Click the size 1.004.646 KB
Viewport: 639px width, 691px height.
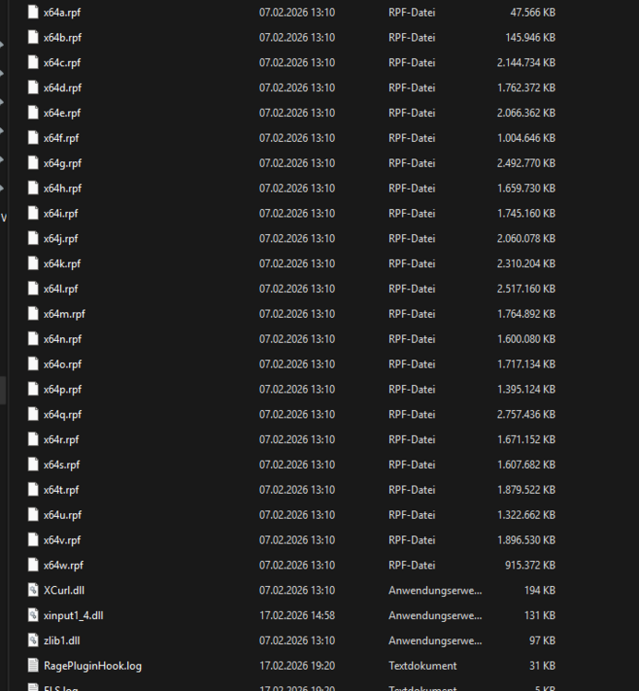click(527, 138)
